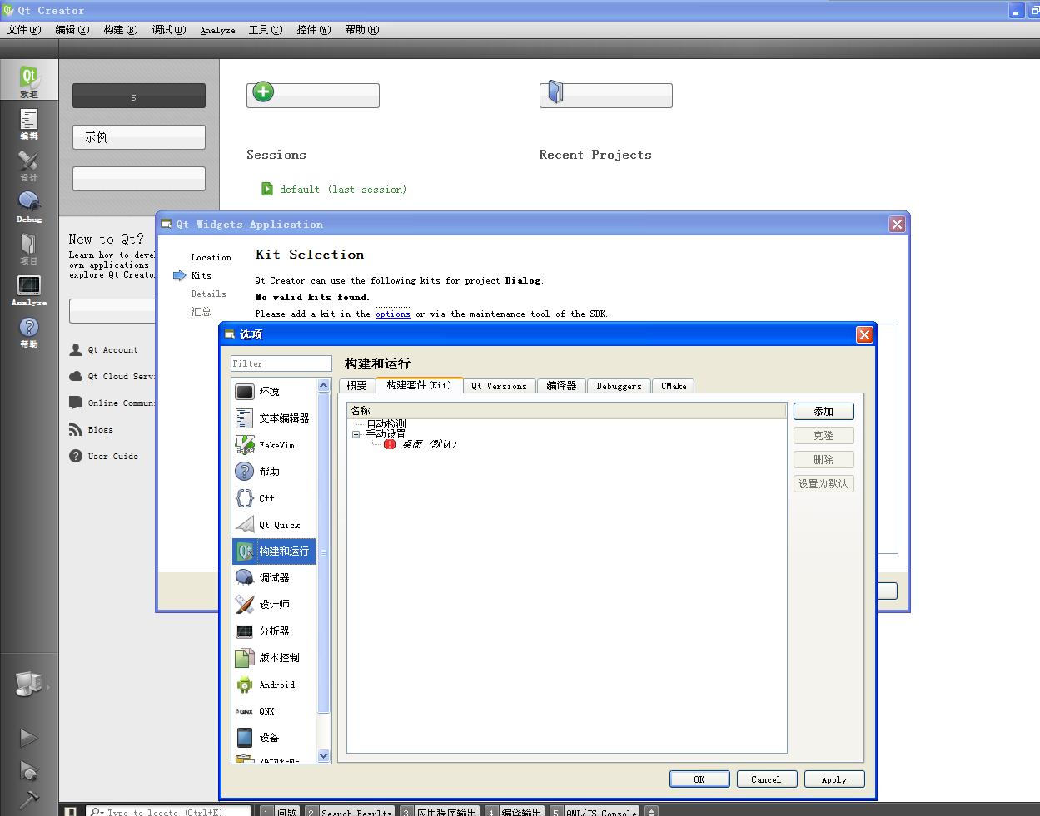Start debugging with the debug-run button
The height and width of the screenshot is (816, 1040).
(x=28, y=771)
